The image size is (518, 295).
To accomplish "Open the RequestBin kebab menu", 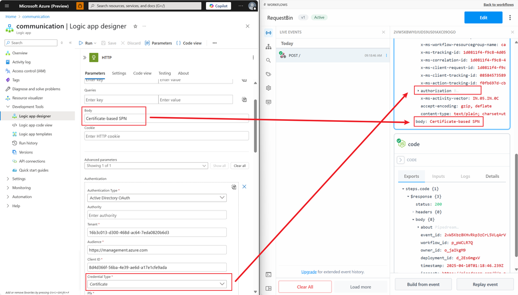I will [510, 18].
